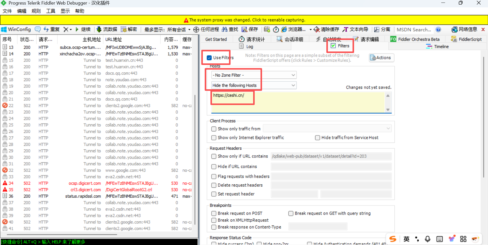This screenshot has height=245, width=488.
Task: Open the 文件 (File) menu
Action: click(x=7, y=11)
